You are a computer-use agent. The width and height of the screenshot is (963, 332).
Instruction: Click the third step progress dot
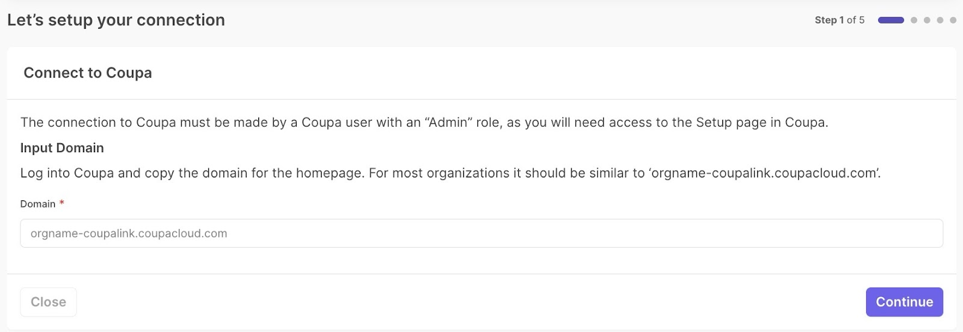coord(927,20)
